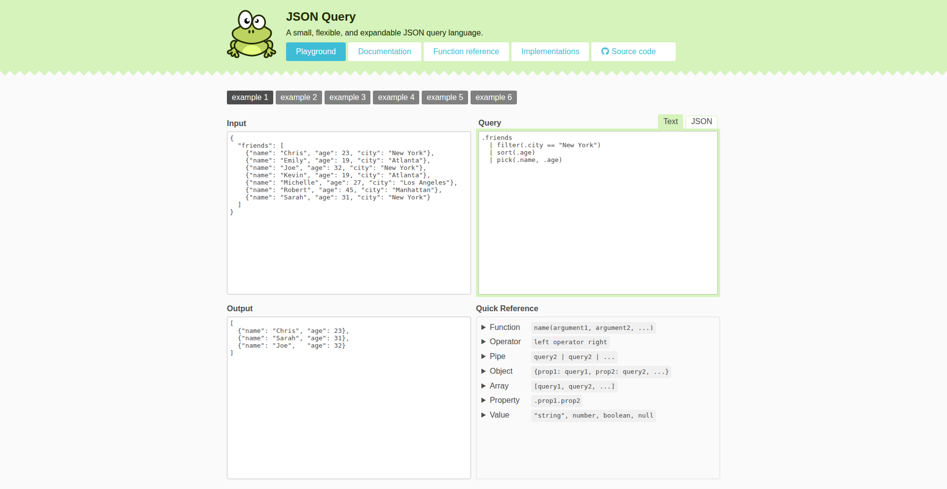This screenshot has height=489, width=947.
Task: Open the Documentation page
Action: point(384,52)
